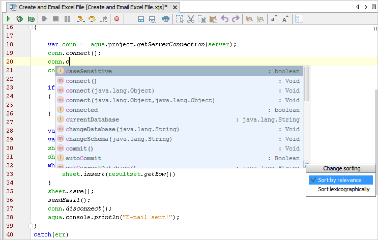Click the autocomplete popup scrollbar thumb
378x240 pixels.
(x=307, y=84)
